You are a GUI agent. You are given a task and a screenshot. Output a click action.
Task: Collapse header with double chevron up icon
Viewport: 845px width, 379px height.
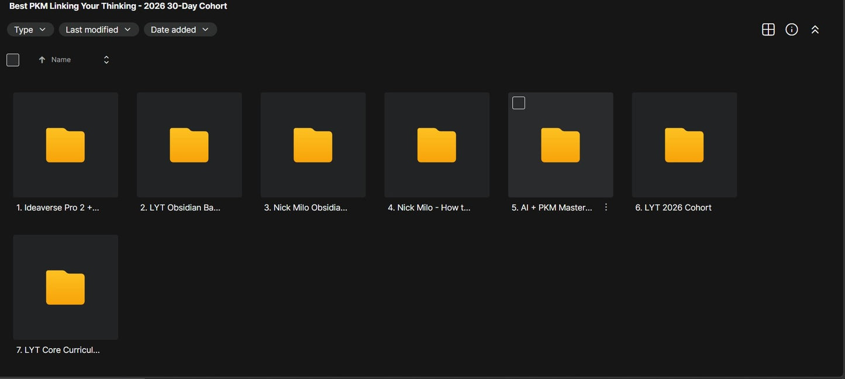(x=815, y=30)
